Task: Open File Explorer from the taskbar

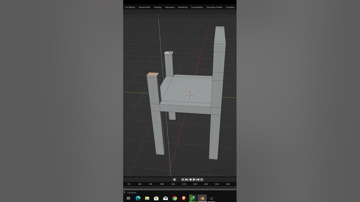Action: click(147, 198)
